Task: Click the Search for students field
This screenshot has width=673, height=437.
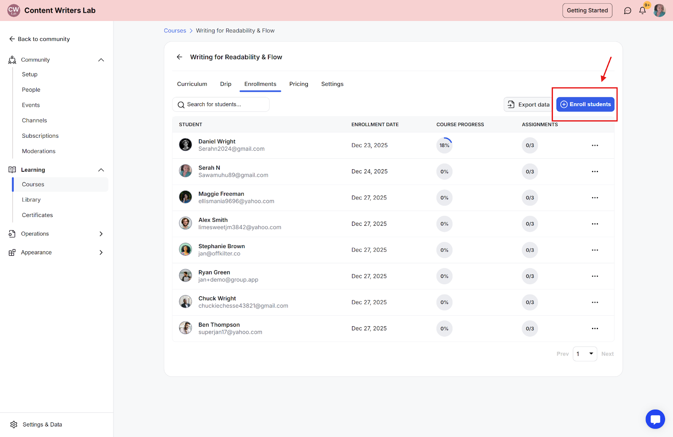Action: (221, 105)
